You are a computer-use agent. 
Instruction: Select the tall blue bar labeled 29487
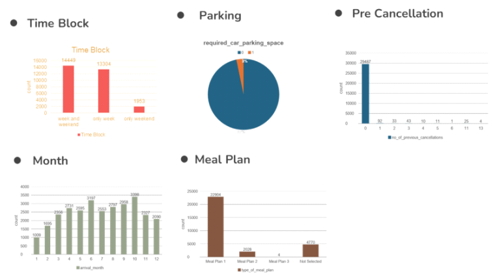point(365,94)
